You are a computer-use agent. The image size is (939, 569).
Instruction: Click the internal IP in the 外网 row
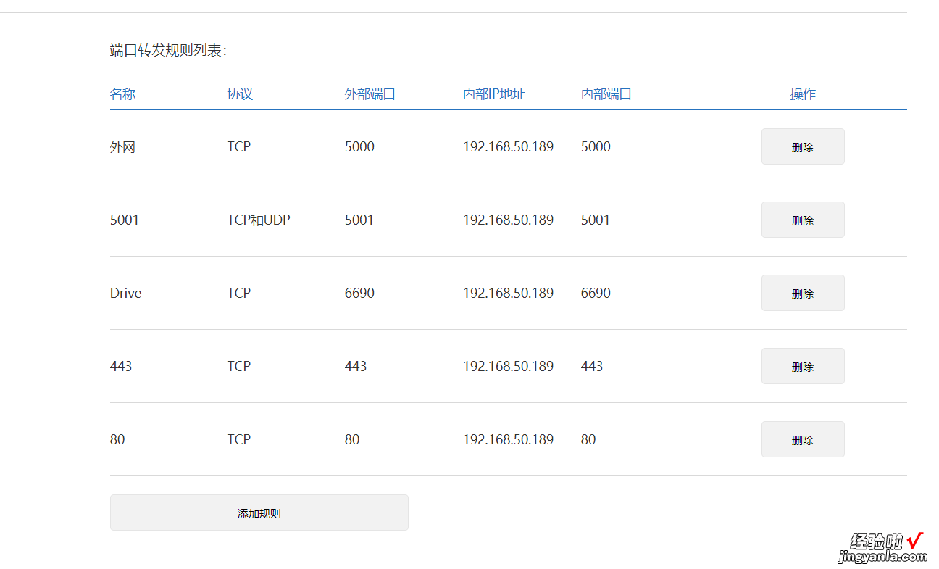[x=508, y=146]
